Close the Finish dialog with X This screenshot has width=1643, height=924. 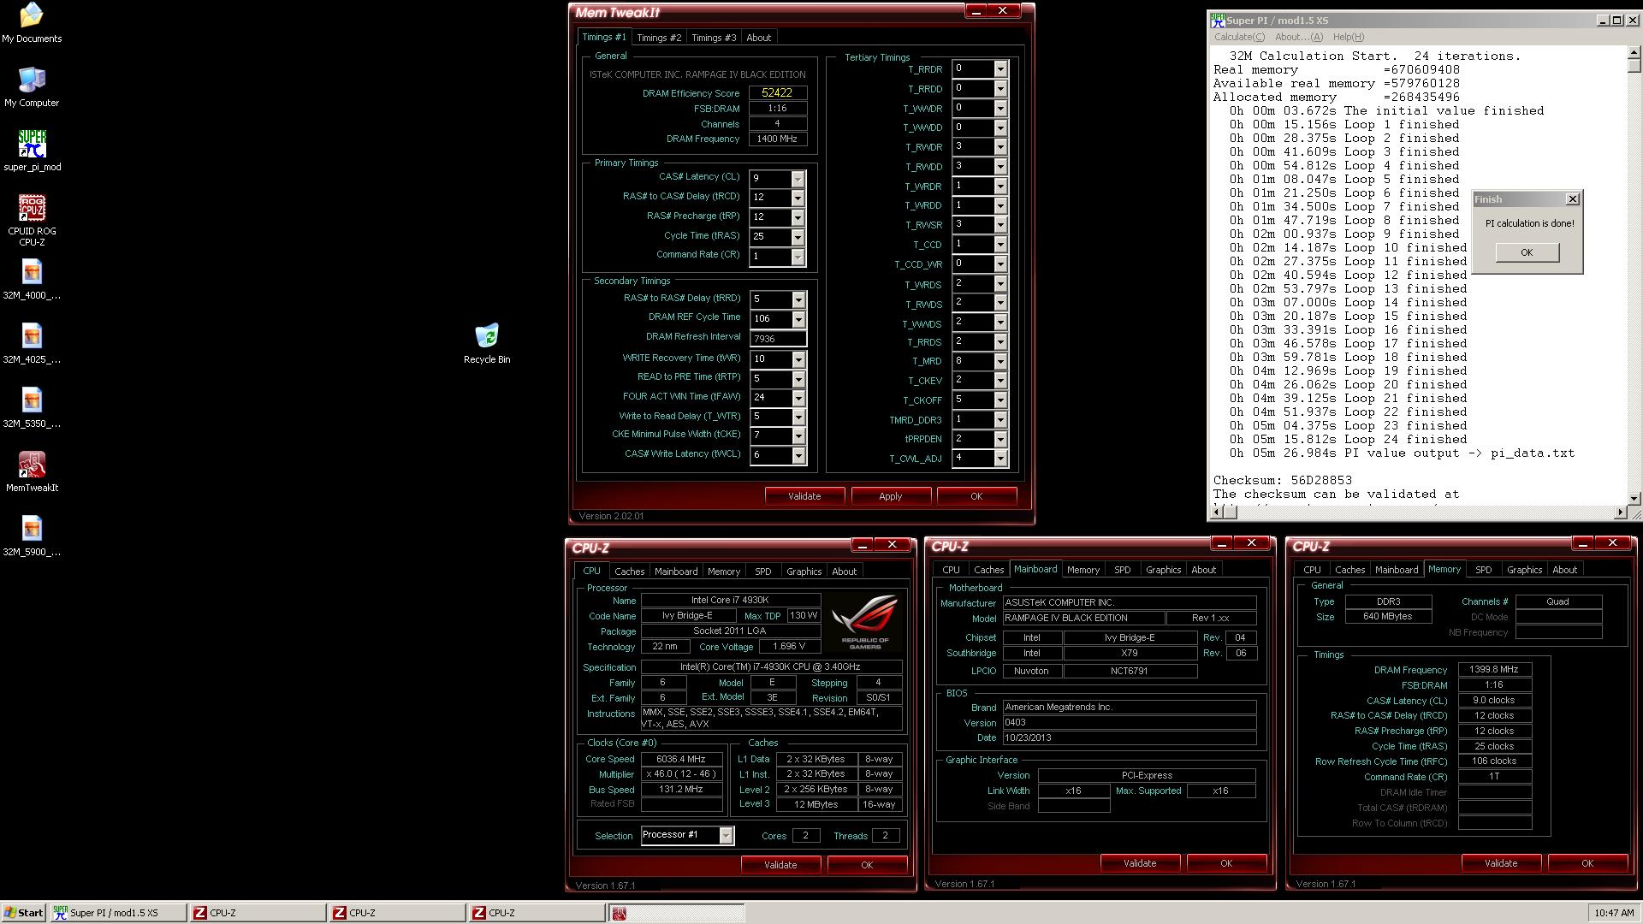[x=1572, y=199]
